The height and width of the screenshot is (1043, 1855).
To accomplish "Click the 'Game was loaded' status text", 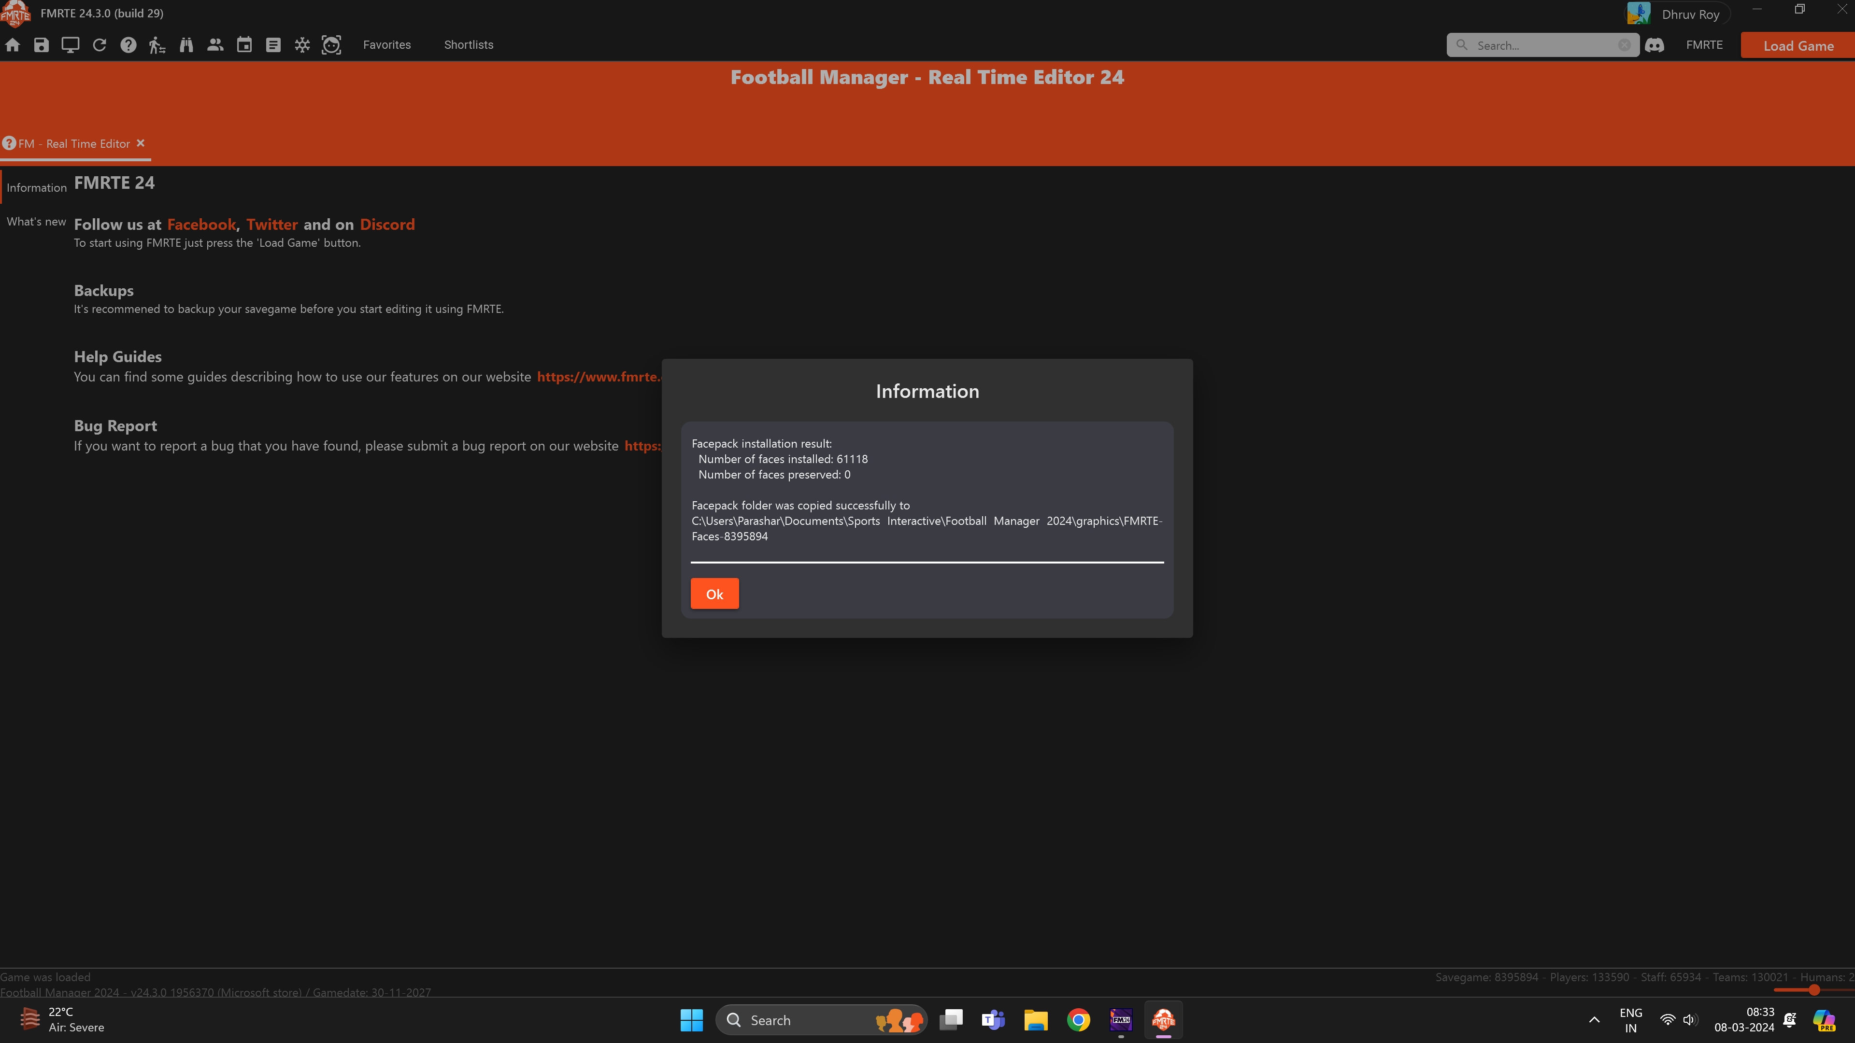I will [x=45, y=977].
